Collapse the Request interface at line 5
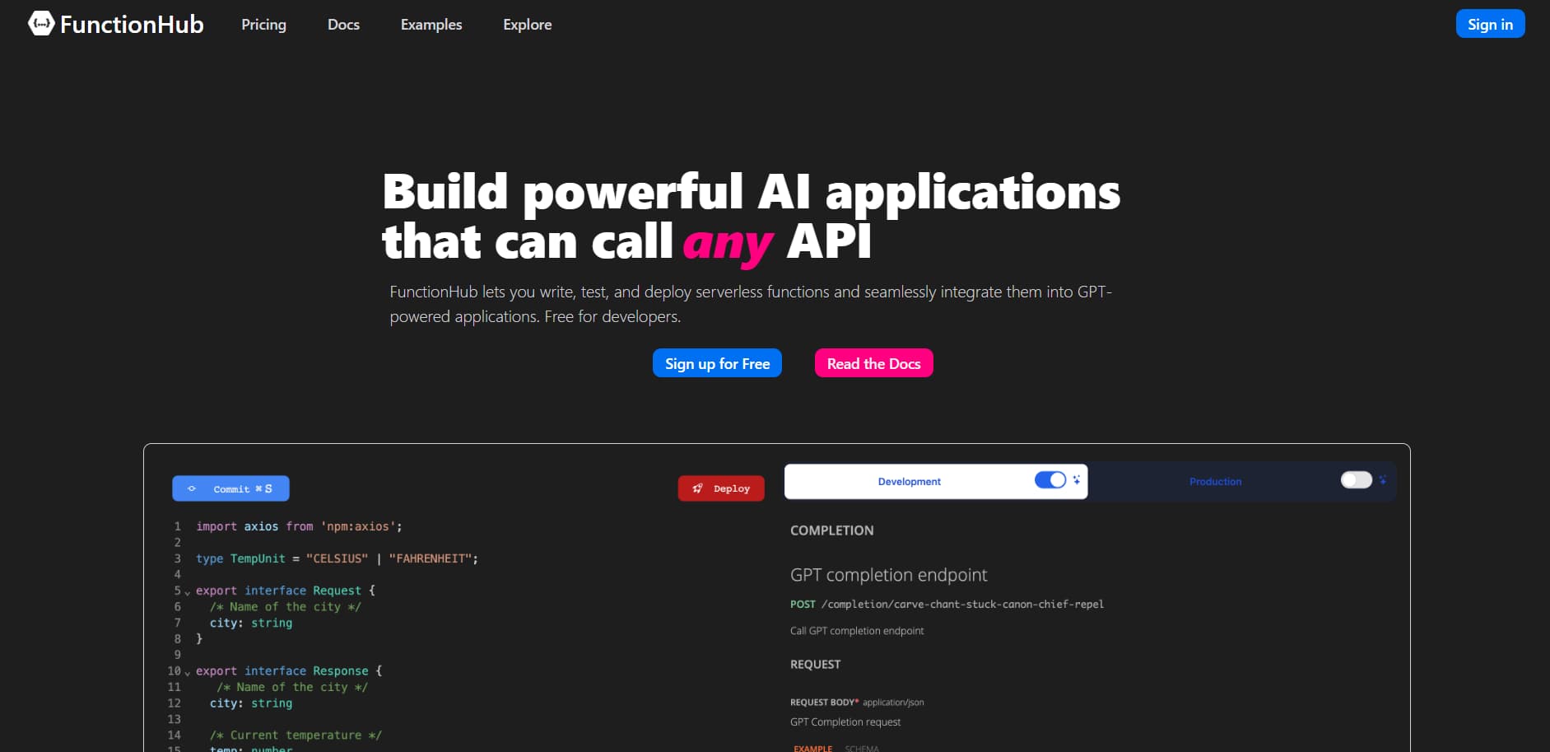 pyautogui.click(x=188, y=592)
